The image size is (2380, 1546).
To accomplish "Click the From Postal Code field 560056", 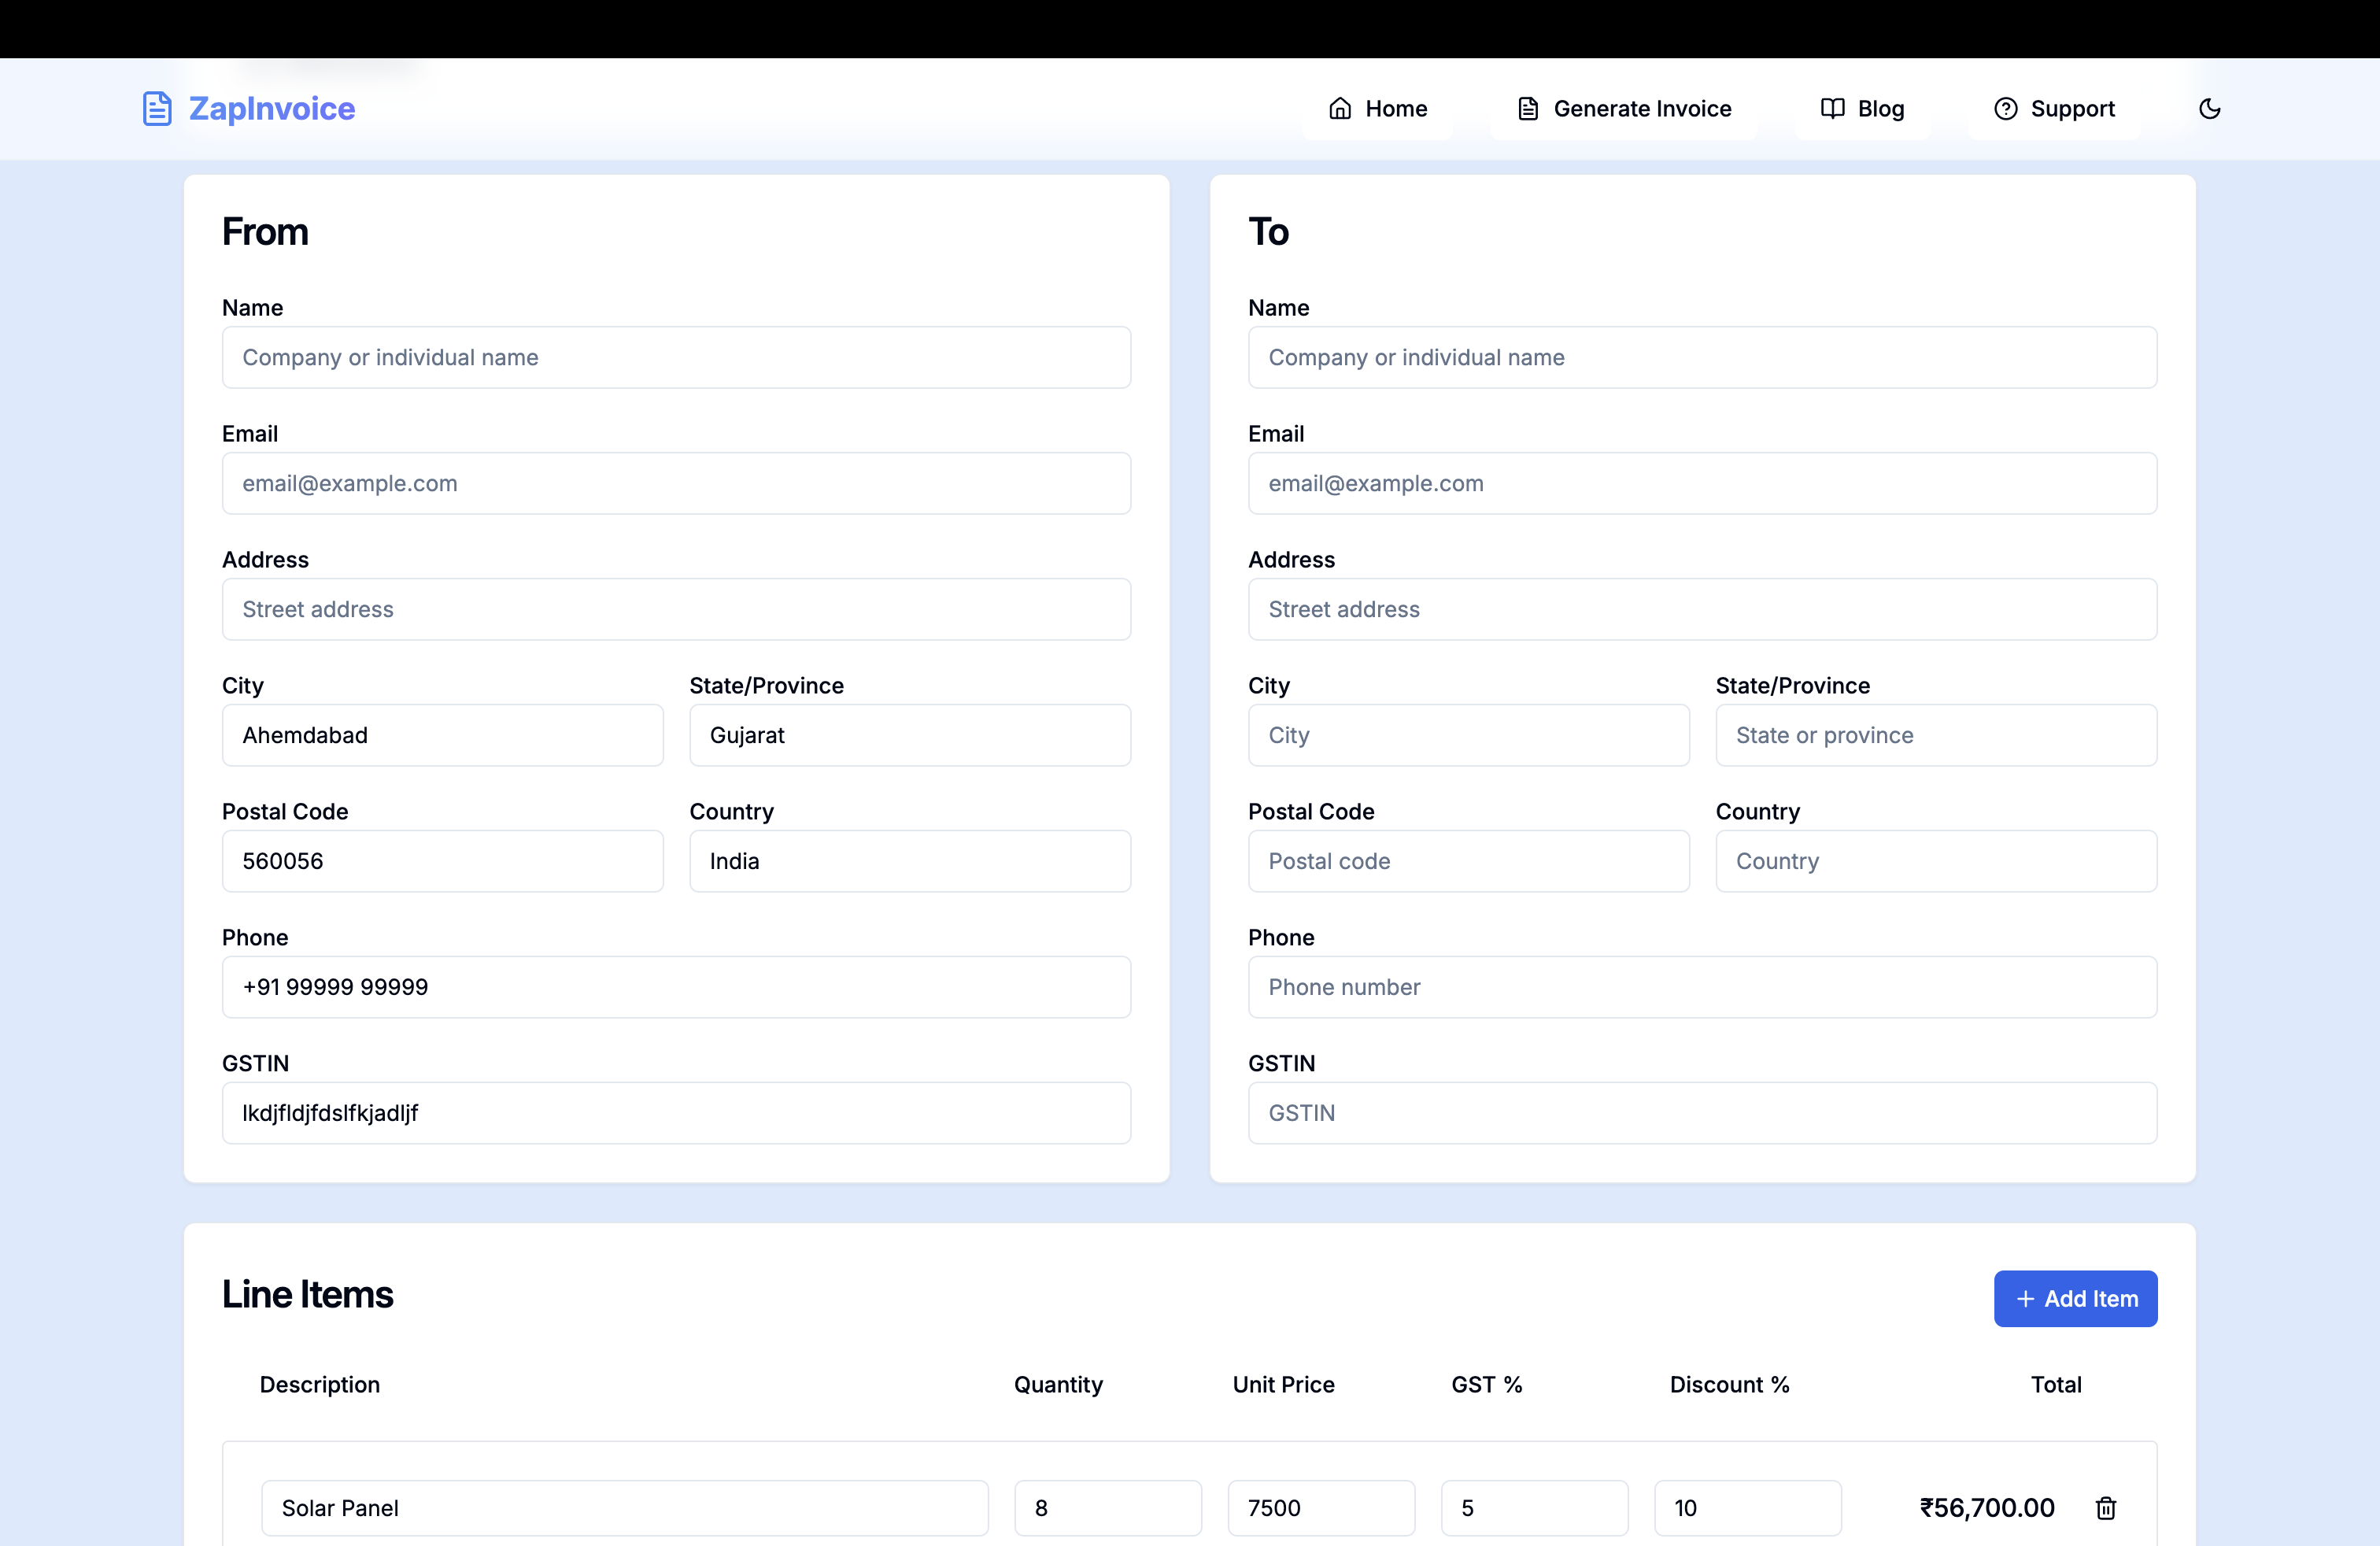I will [442, 861].
